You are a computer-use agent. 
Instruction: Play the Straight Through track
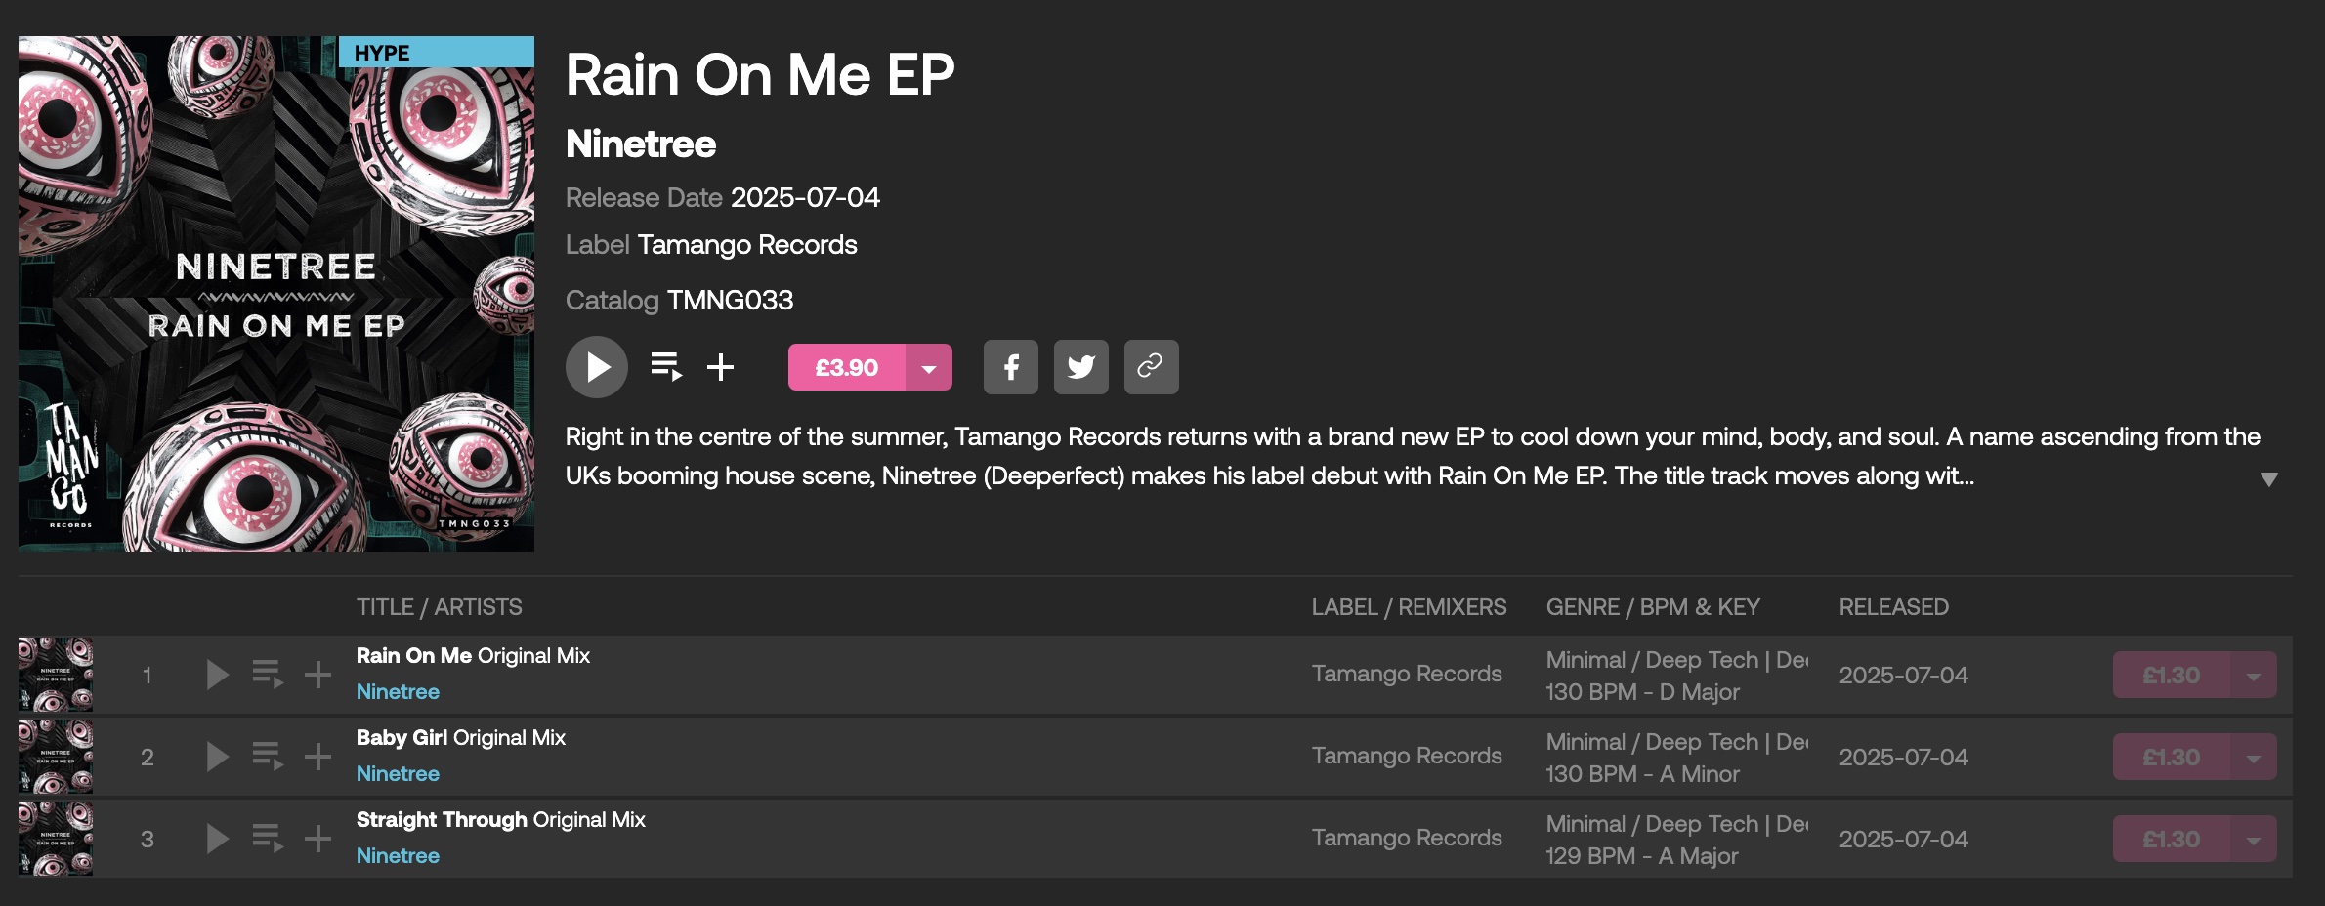217,839
